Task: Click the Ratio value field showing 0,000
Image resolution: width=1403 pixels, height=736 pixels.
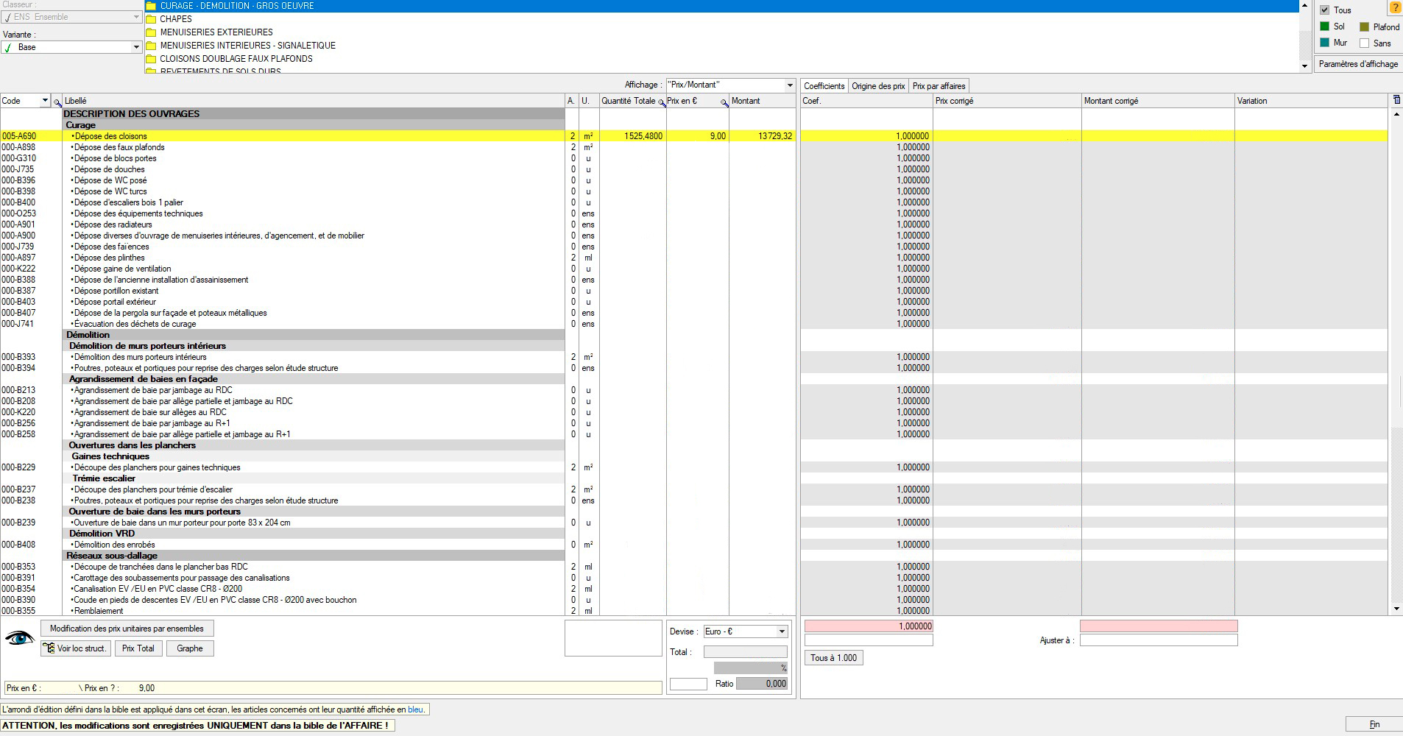Action: click(x=762, y=684)
